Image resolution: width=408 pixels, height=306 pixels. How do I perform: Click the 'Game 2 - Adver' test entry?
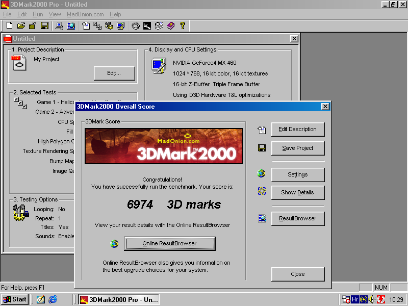pos(55,112)
